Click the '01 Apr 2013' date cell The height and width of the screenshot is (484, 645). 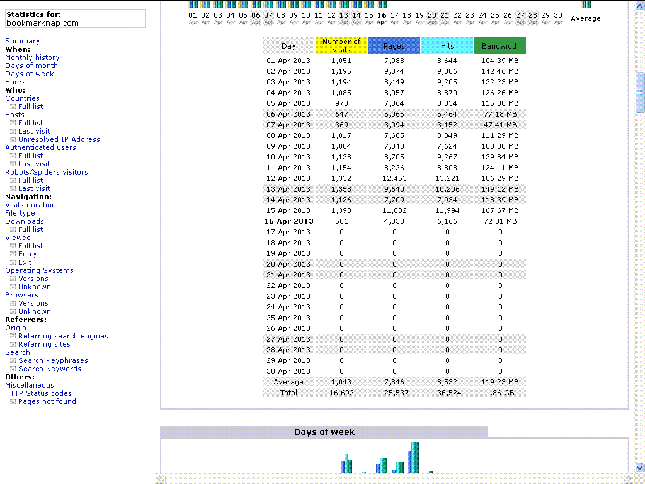click(288, 60)
